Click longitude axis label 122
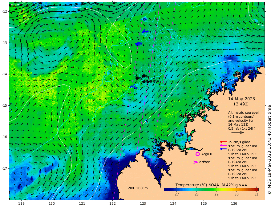 coord(112,204)
